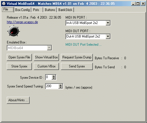
Task: Open the BankStick tab
Action: tap(65, 10)
